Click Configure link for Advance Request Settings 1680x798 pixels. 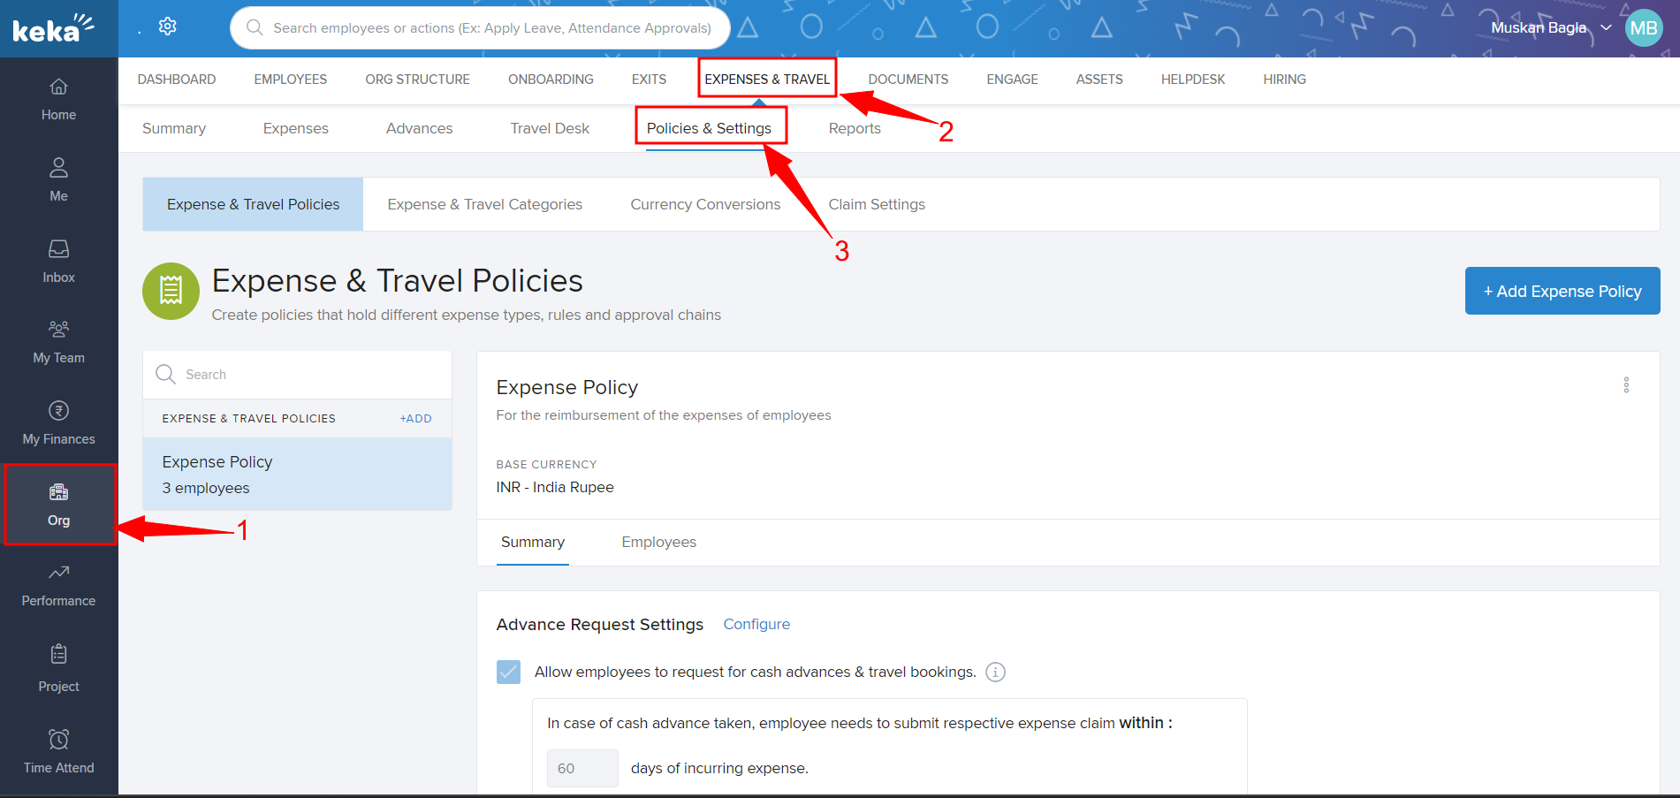[x=756, y=624]
